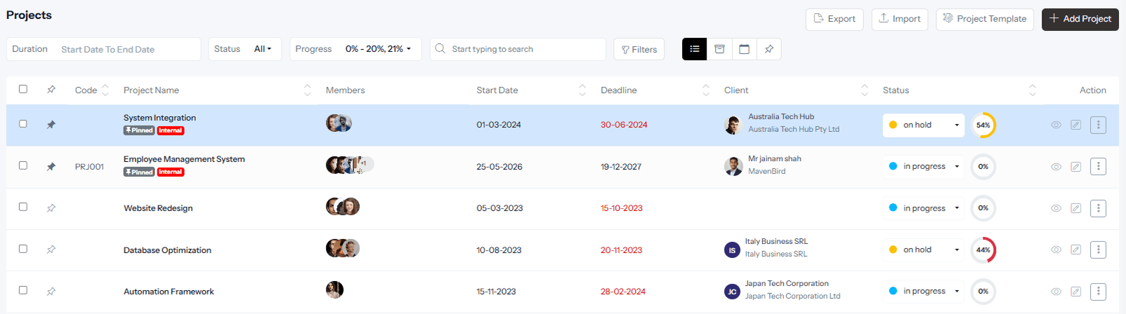The width and height of the screenshot is (1126, 314).
Task: Pin the Automation Framework project
Action: pyautogui.click(x=51, y=292)
